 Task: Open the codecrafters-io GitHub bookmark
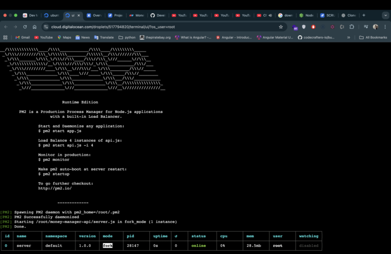(x=316, y=37)
